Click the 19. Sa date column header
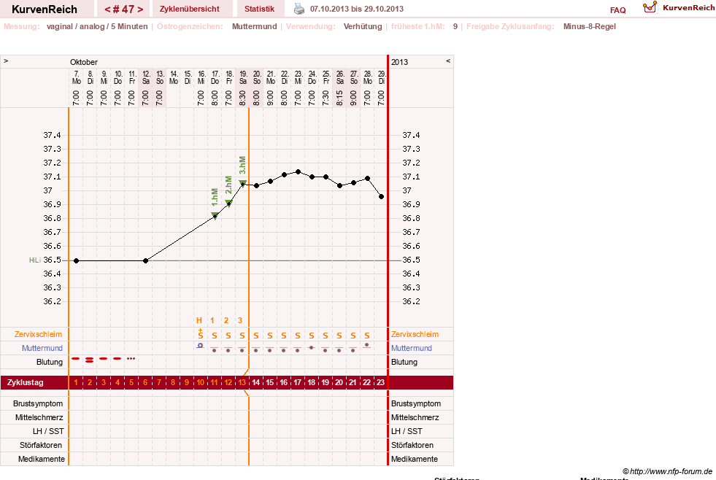 pyautogui.click(x=243, y=77)
